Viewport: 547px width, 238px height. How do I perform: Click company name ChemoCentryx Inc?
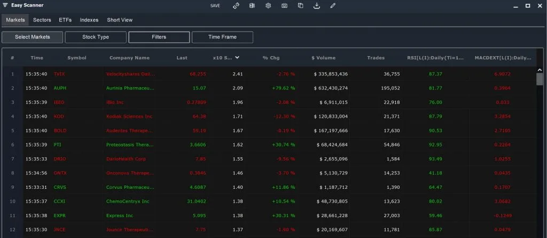128,201
